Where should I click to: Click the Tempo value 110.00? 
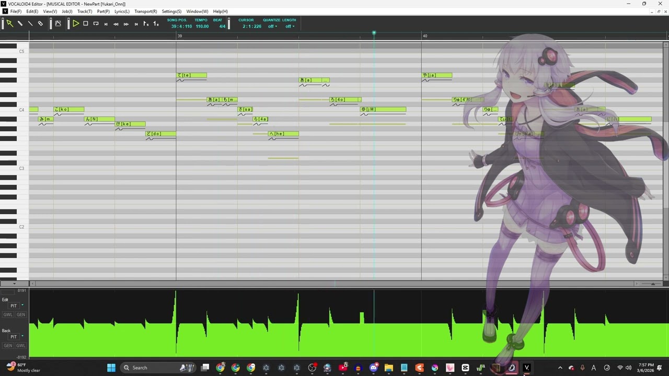[202, 26]
